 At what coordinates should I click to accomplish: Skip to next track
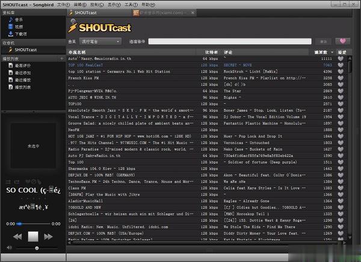click(48, 237)
